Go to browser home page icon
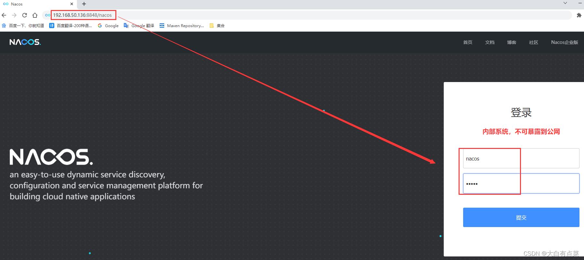The image size is (584, 260). pyautogui.click(x=35, y=15)
